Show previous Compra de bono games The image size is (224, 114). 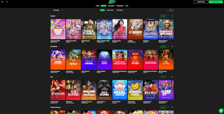(168, 107)
